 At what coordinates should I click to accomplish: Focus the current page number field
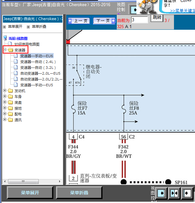click(140, 20)
